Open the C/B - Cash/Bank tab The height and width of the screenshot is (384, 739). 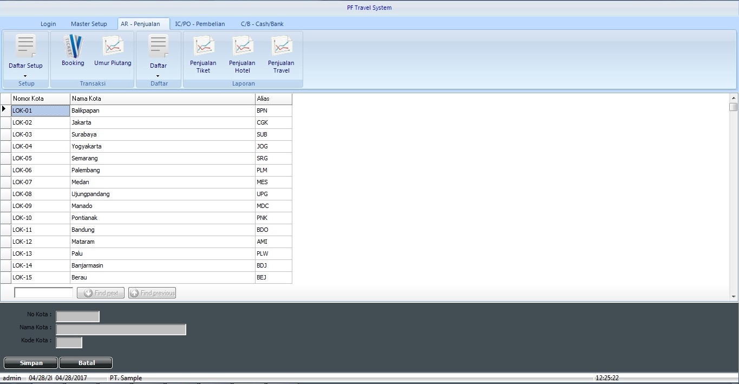pos(262,24)
